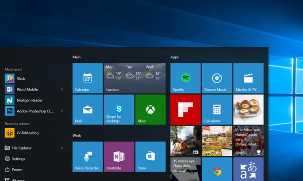Launch the OneNote tile
Screen dimensions: 303x181
tap(119, 157)
